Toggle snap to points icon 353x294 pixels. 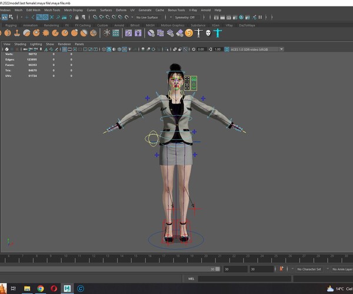tap(108, 17)
